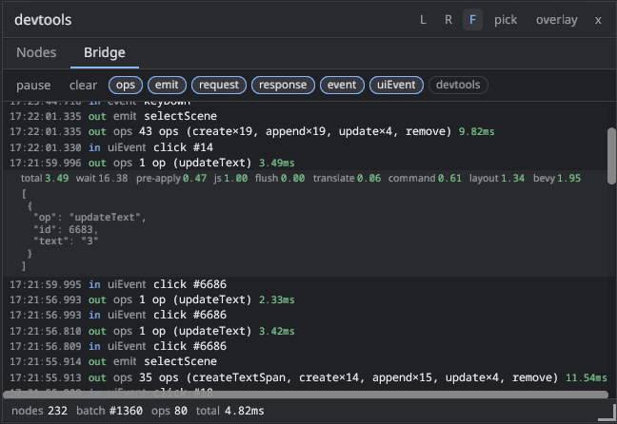Toggle the response filter chip
Image resolution: width=617 pixels, height=424 pixels.
pos(283,85)
